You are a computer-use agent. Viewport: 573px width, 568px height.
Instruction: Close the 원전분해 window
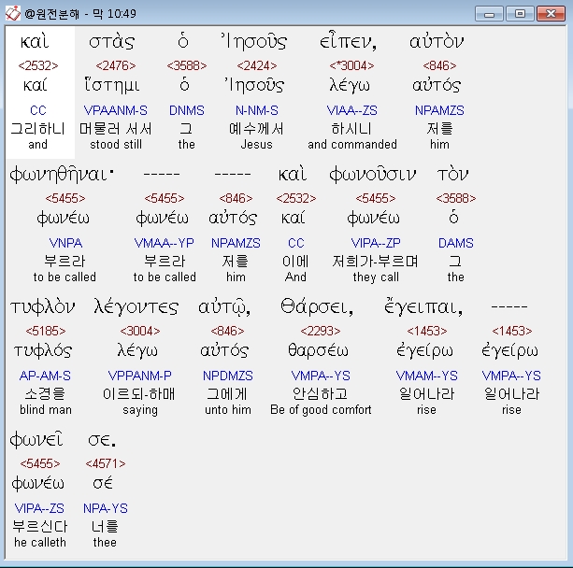(551, 14)
